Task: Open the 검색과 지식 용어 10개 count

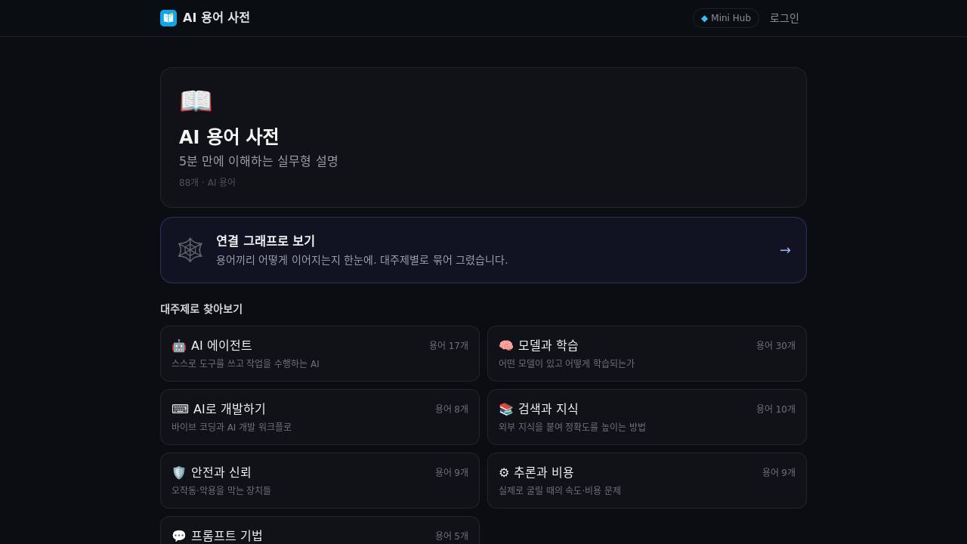Action: [x=776, y=409]
